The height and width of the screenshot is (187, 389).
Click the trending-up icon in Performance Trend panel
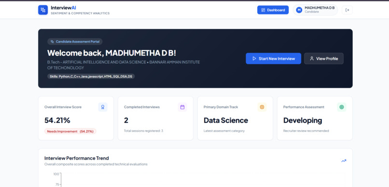pyautogui.click(x=344, y=161)
